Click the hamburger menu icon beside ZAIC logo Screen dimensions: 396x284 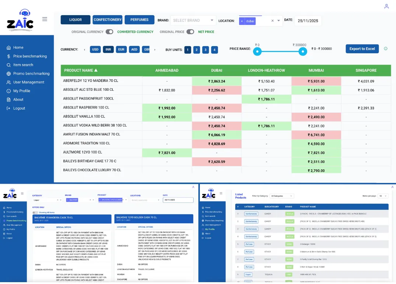pyautogui.click(x=45, y=19)
